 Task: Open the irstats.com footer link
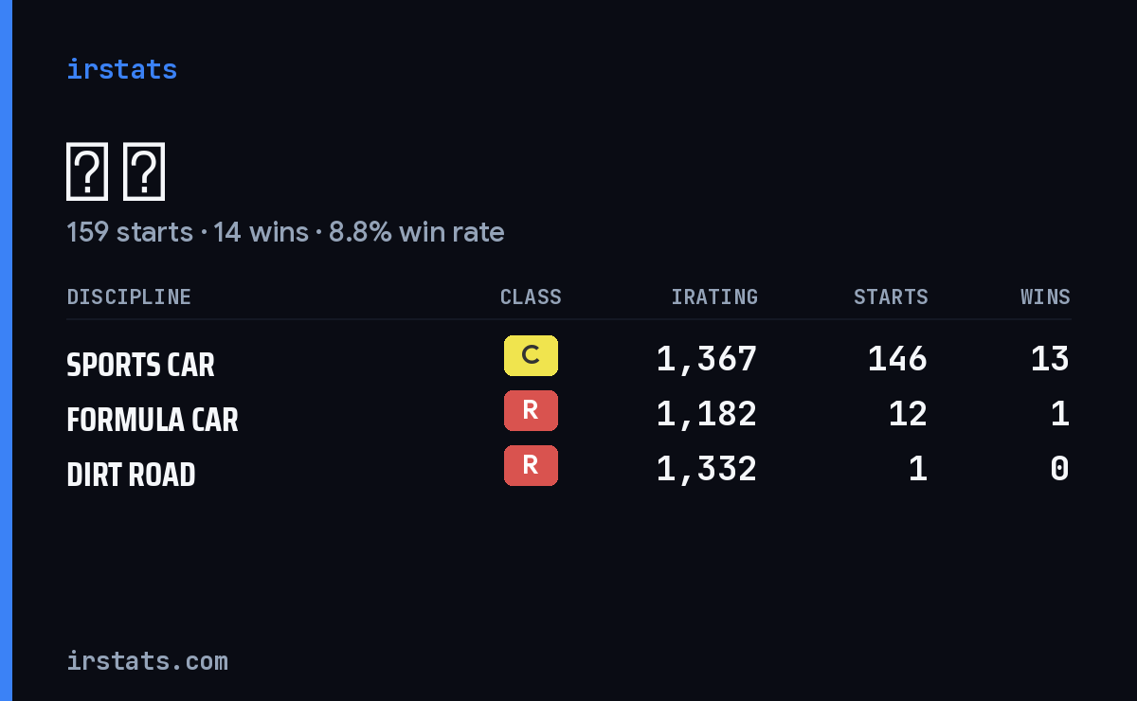[147, 660]
